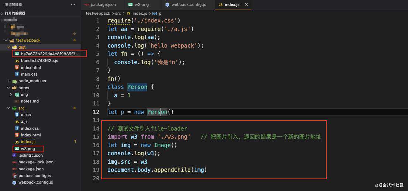Click the webpack icon on webpack.config.js tab

coord(167,5)
